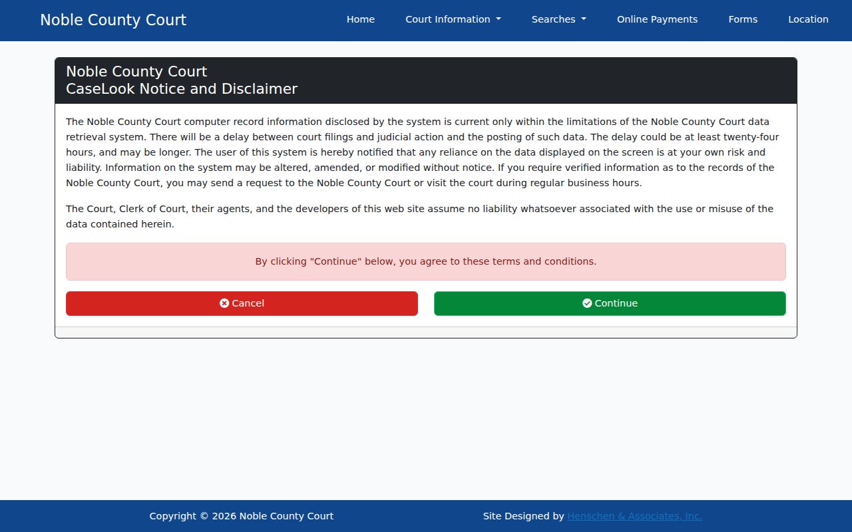Open the Online Payments page
Screen dimensions: 852x532
click(657, 19)
